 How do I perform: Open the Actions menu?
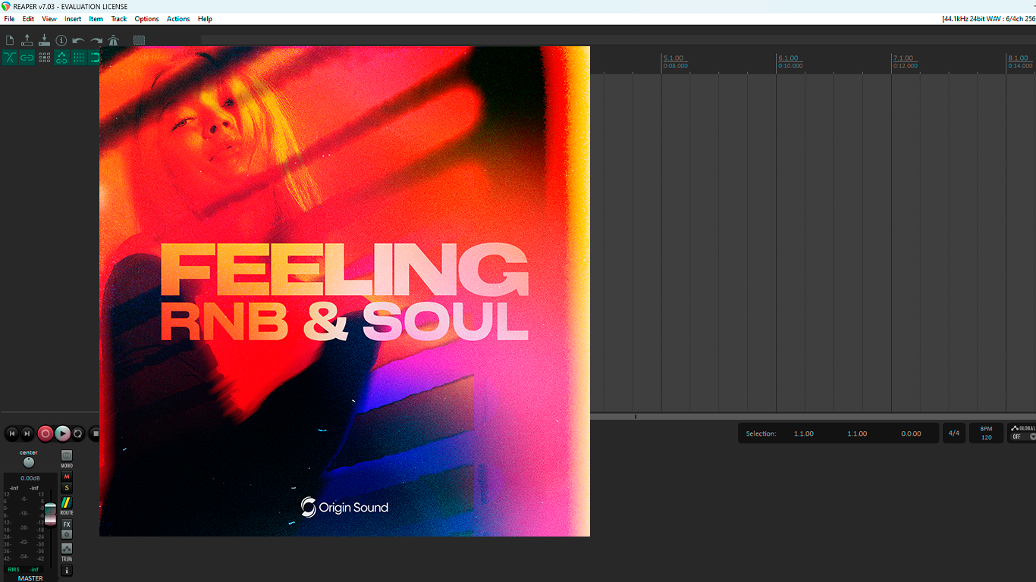click(x=178, y=19)
